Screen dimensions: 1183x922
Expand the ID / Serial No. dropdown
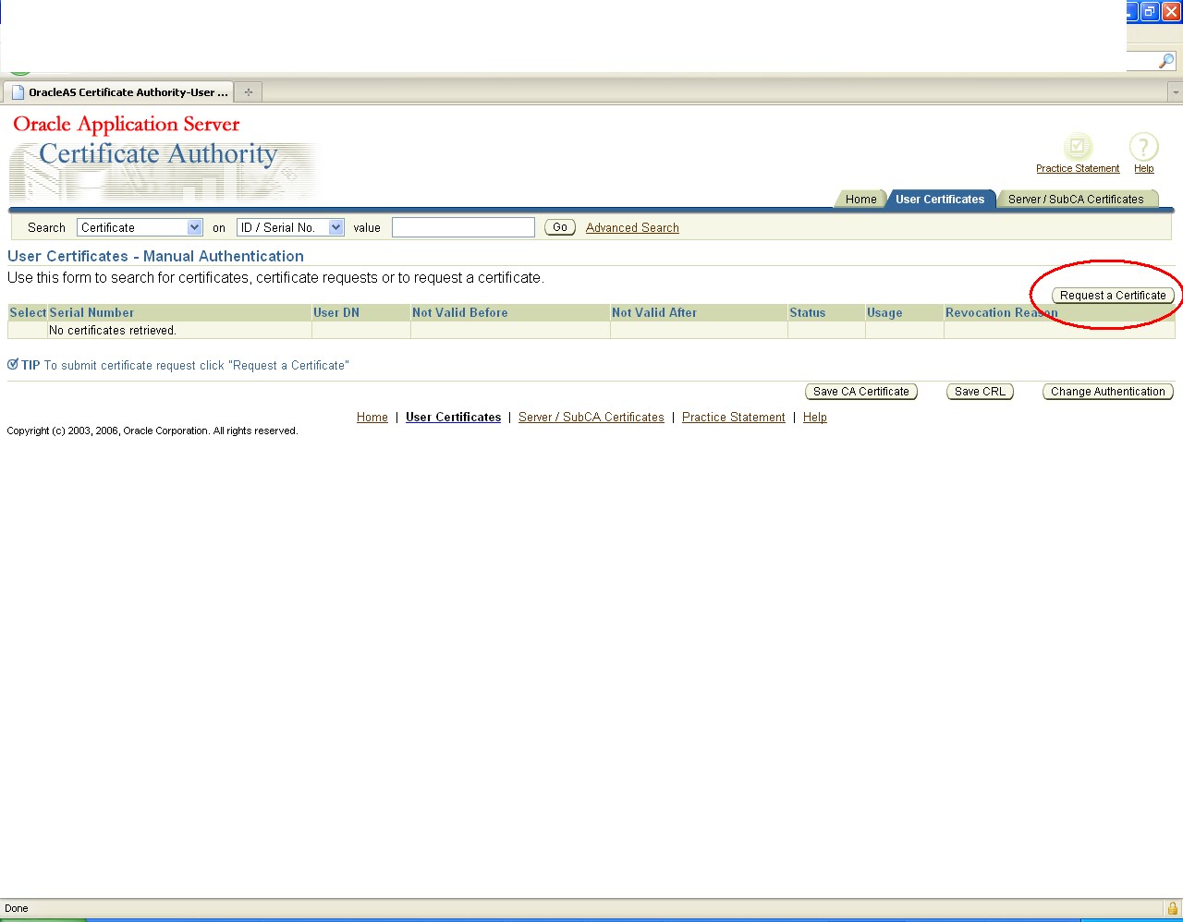pos(290,227)
